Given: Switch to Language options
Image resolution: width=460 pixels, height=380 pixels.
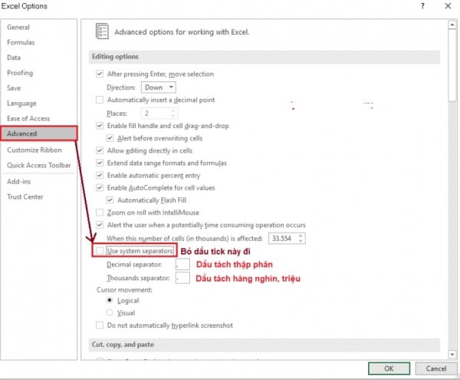Looking at the screenshot, I should (21, 104).
